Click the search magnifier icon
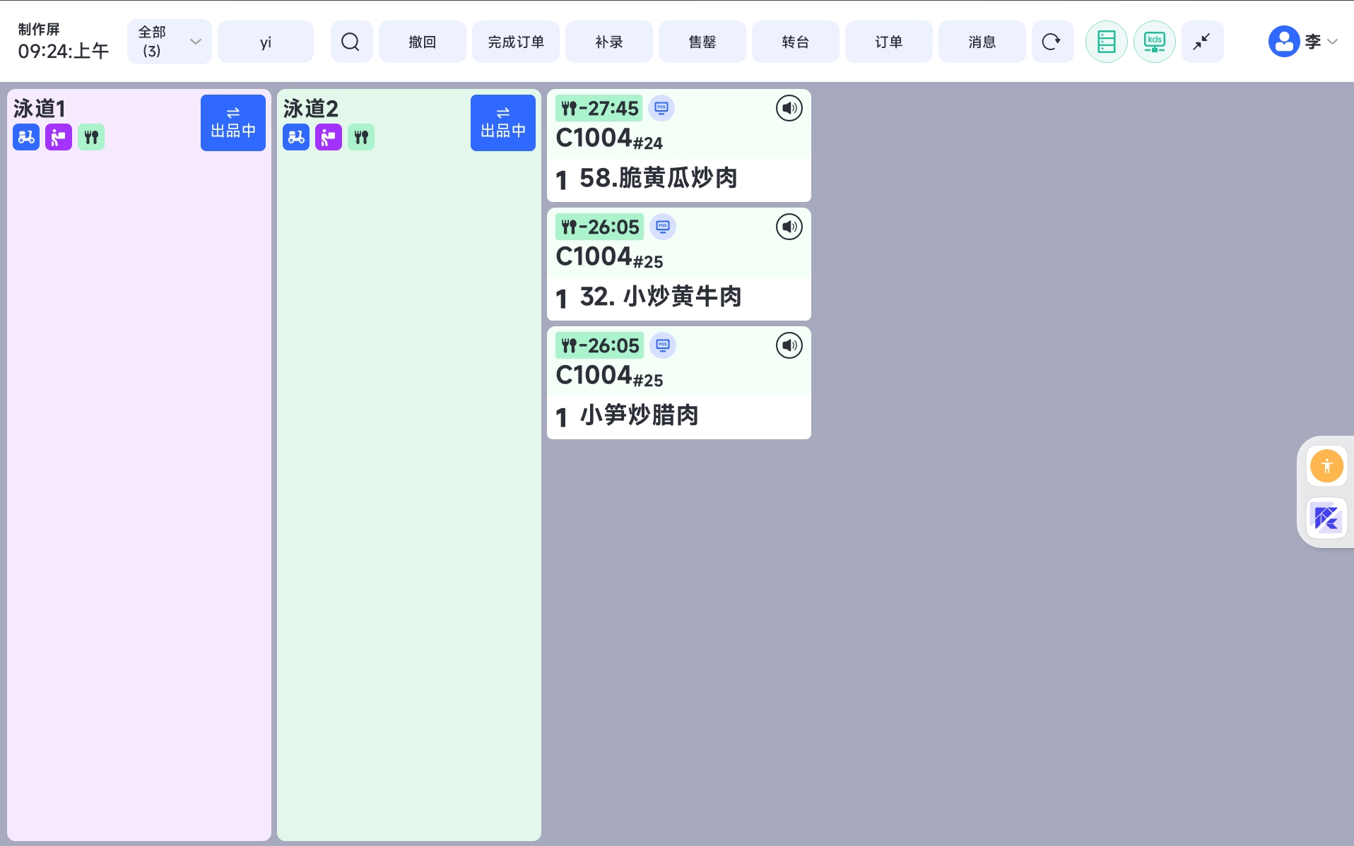The height and width of the screenshot is (846, 1354). coord(351,42)
